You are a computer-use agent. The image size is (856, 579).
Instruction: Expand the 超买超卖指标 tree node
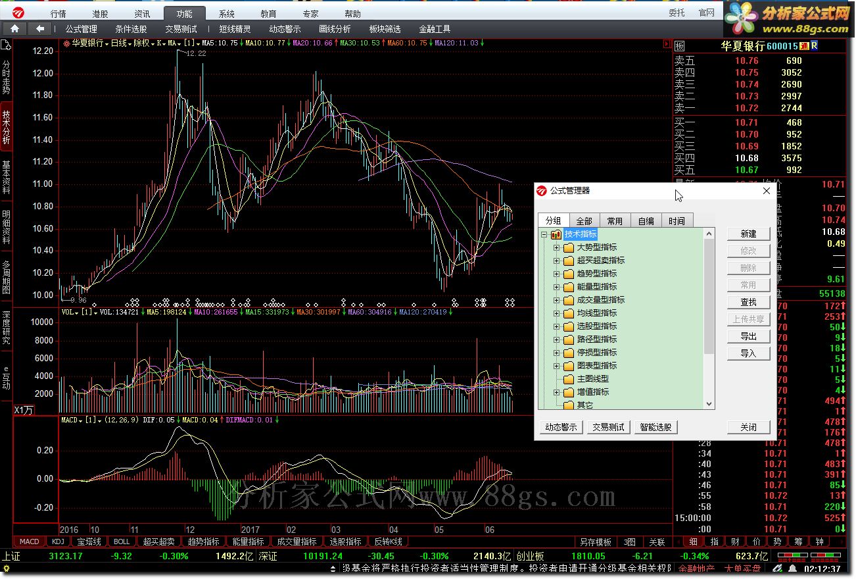click(556, 261)
